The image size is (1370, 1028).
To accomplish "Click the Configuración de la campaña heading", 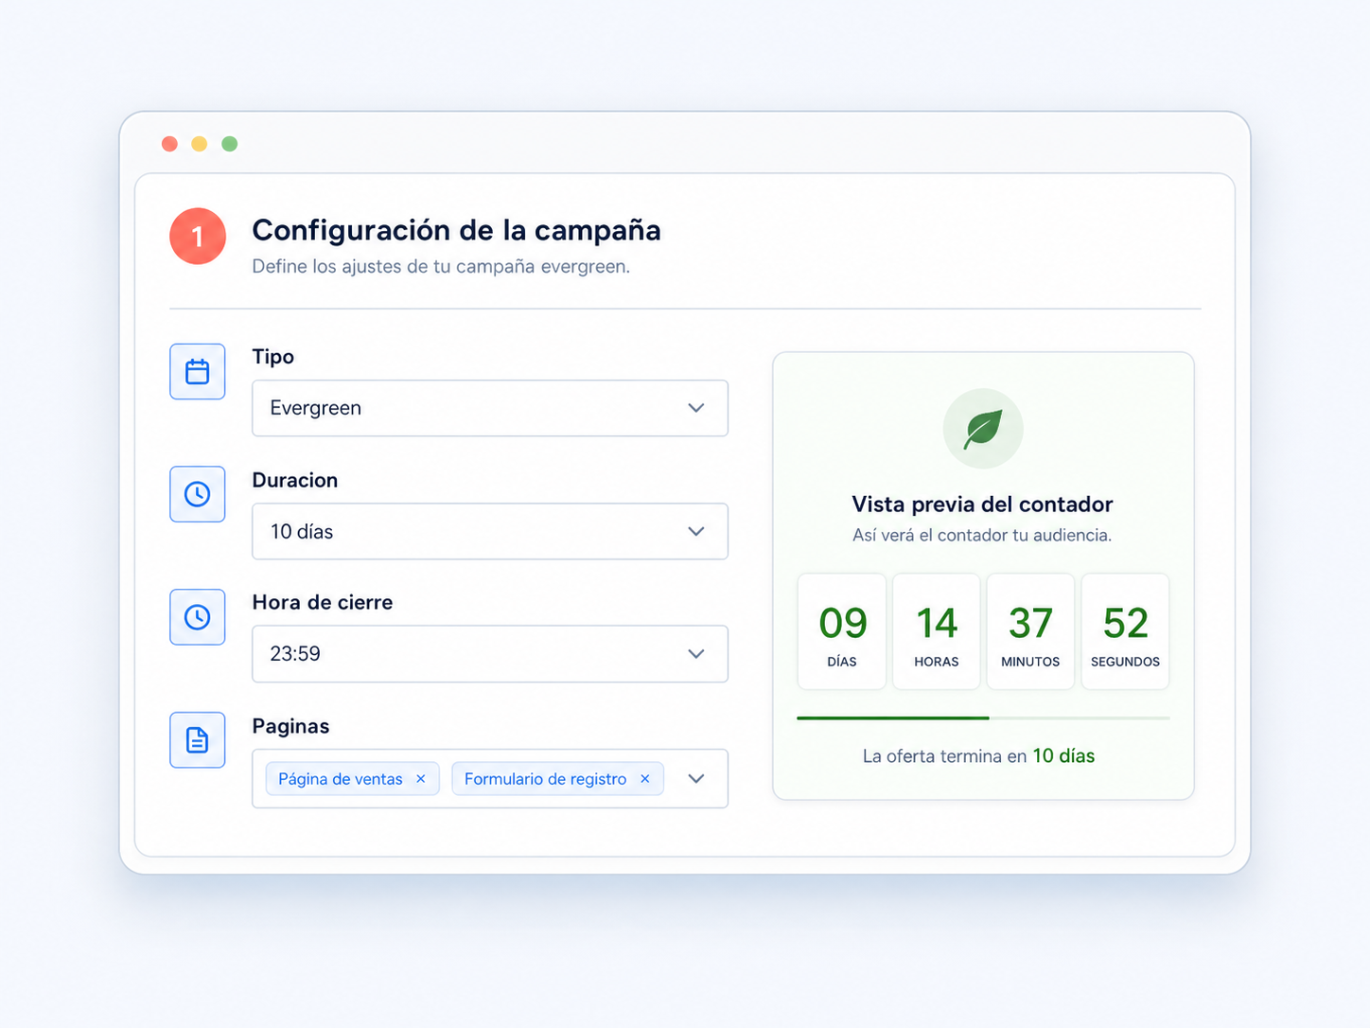I will click(456, 230).
